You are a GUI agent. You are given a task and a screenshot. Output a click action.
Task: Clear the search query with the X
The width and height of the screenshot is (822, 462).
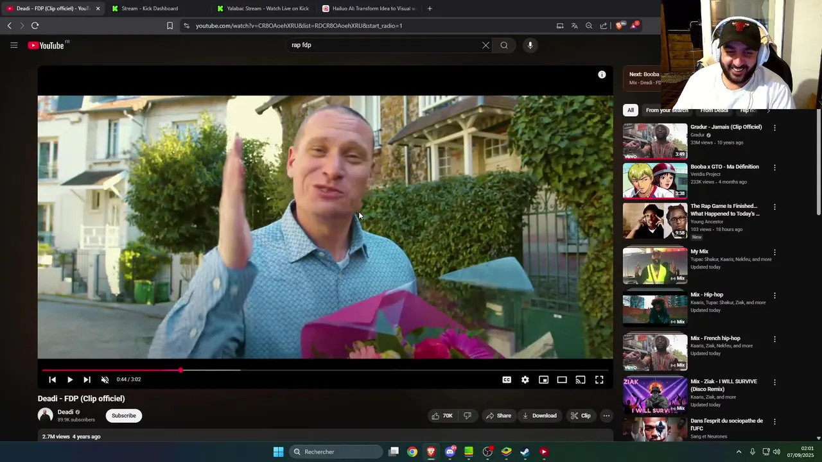click(x=485, y=45)
